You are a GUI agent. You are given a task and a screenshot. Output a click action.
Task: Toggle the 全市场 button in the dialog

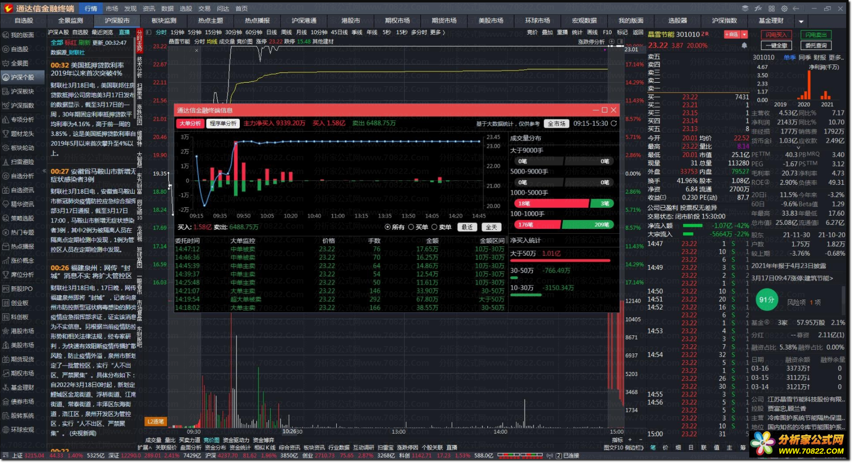556,124
